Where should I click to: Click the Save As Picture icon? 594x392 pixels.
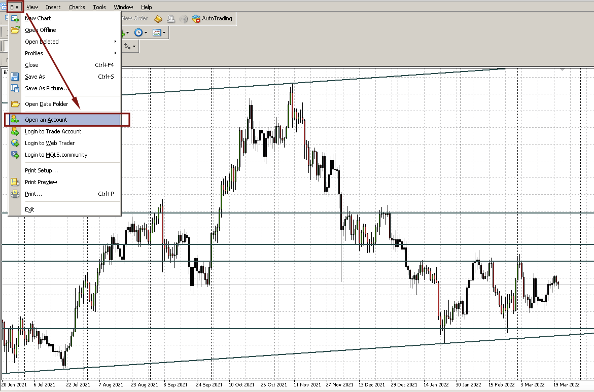(x=15, y=88)
